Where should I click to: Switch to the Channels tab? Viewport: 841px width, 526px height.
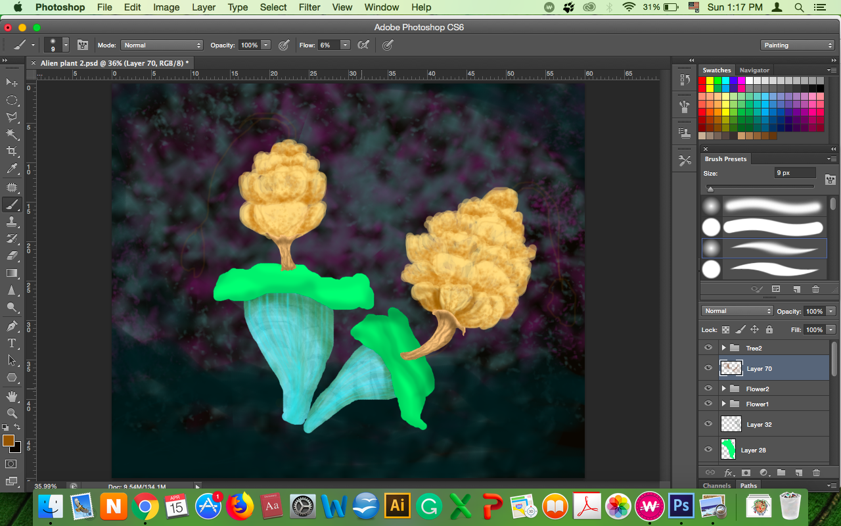[716, 486]
